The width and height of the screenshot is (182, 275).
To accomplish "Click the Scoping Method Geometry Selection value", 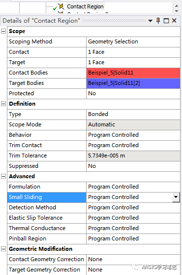I will coord(133,42).
